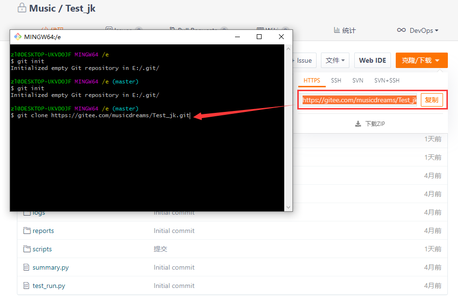Screen dimensions: 458x301
Task: Maximize the MINGW64 terminal window
Action: tap(259, 37)
